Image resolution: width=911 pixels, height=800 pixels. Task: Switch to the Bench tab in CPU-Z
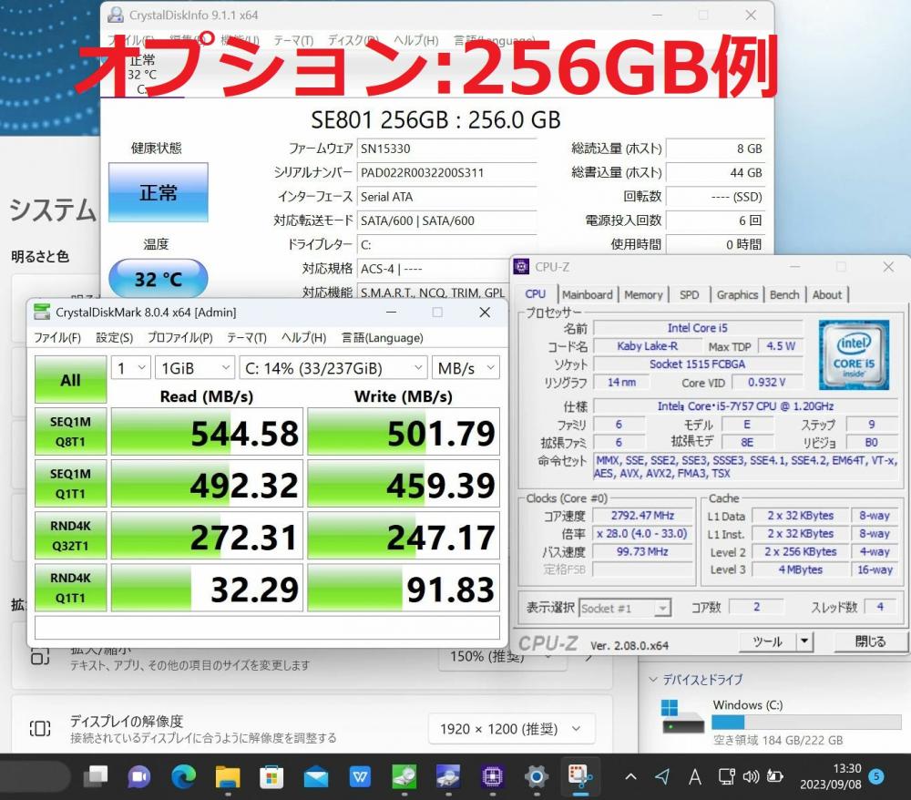click(x=784, y=294)
